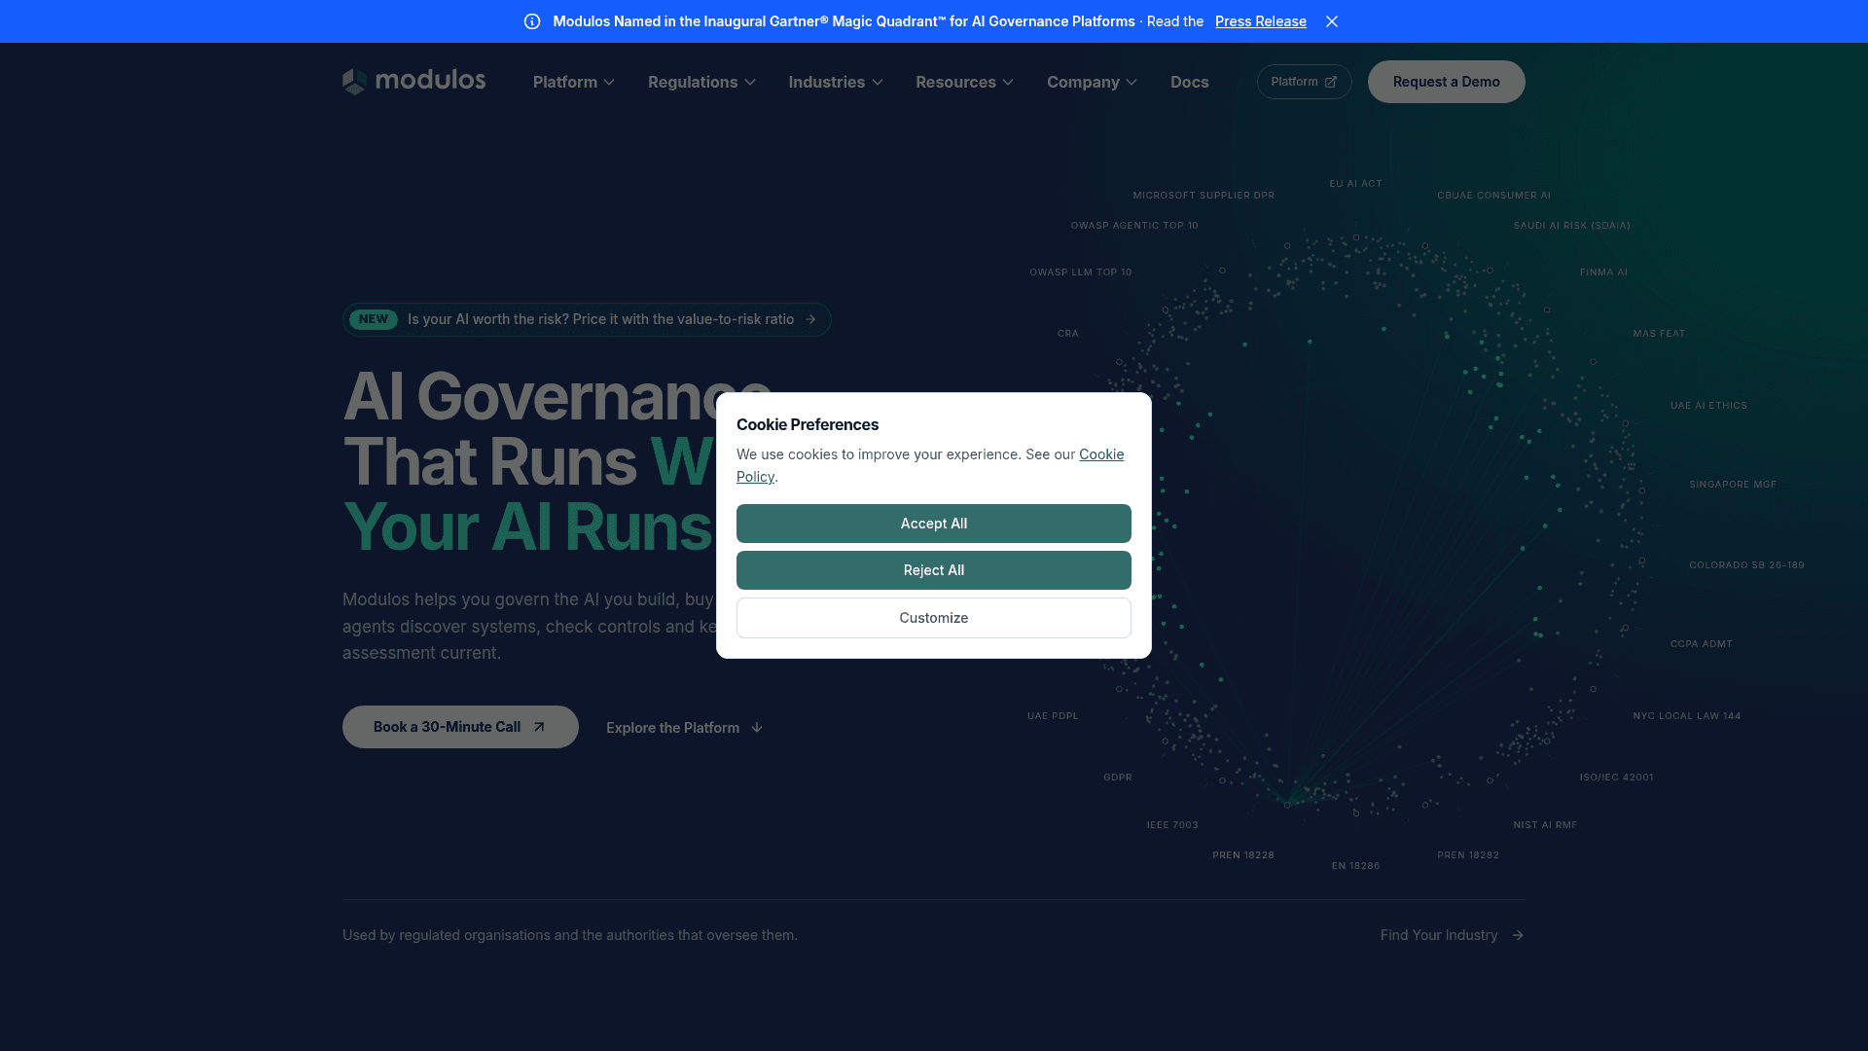The width and height of the screenshot is (1868, 1051).
Task: Open the Docs menu item
Action: (x=1189, y=82)
